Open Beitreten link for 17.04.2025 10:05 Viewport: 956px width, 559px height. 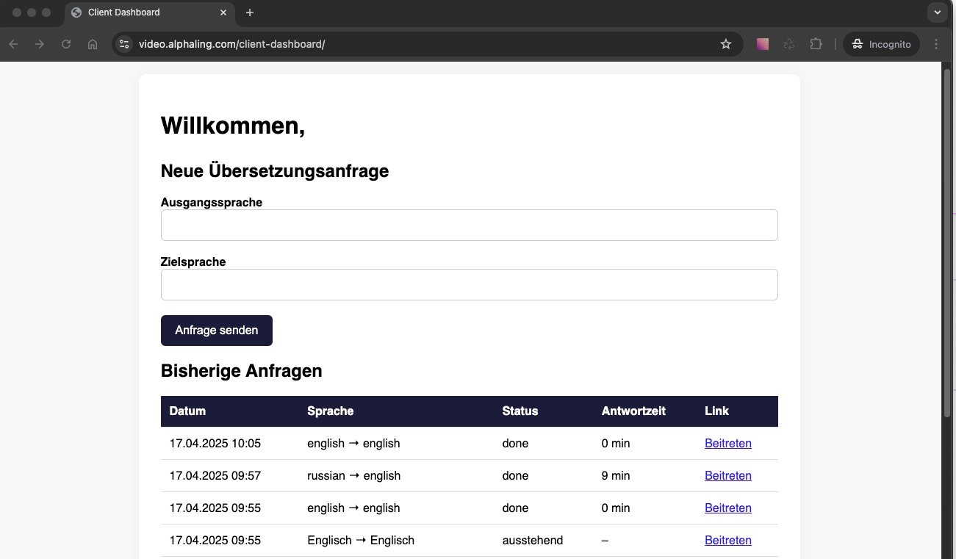[727, 443]
